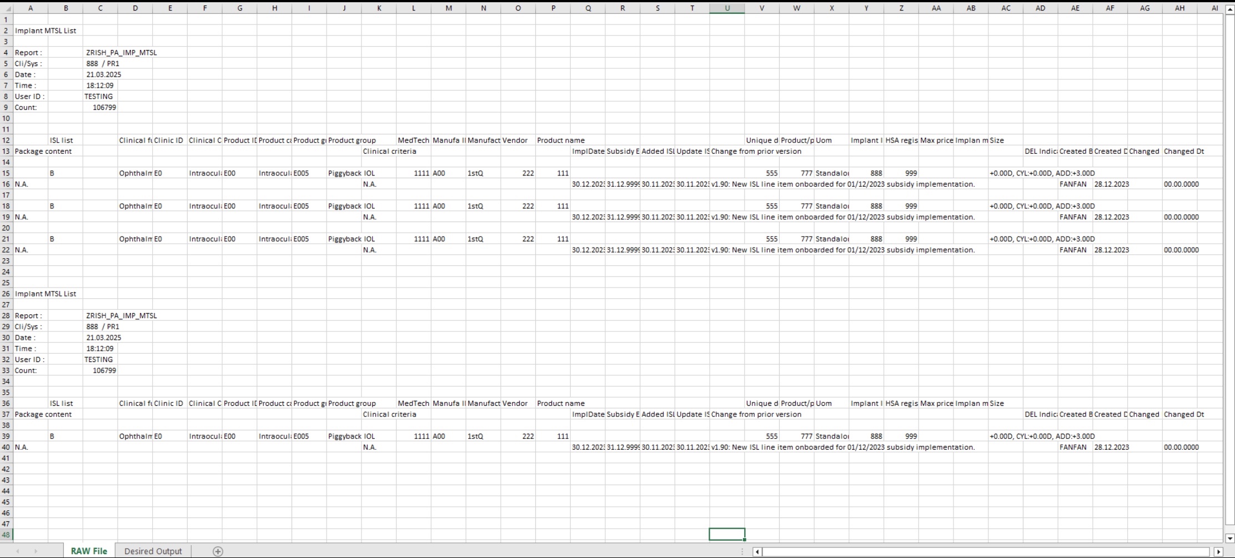1235x558 pixels.
Task: Select row 26 header
Action: [6, 294]
